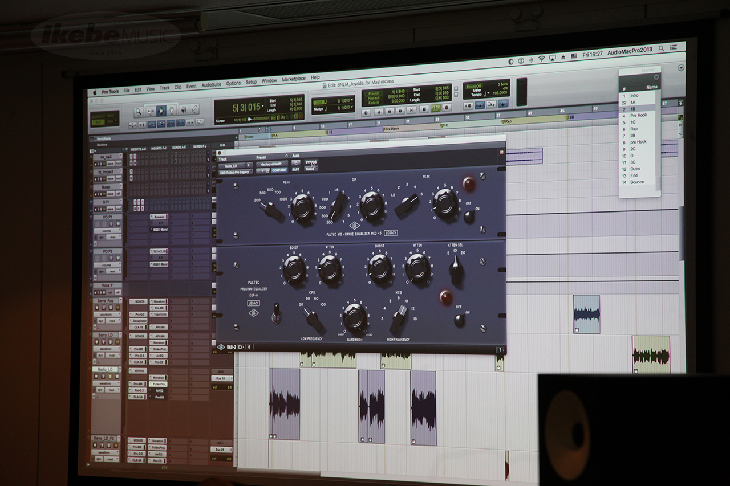730x486 pixels.
Task: Click the EQP-1A Bandwidth knob
Action: (x=354, y=317)
